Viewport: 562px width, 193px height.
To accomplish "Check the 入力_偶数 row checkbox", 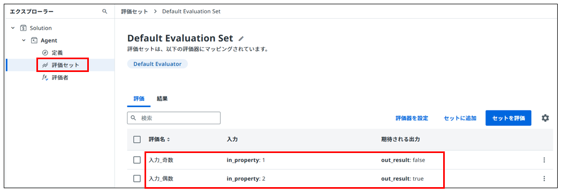I will [x=137, y=179].
